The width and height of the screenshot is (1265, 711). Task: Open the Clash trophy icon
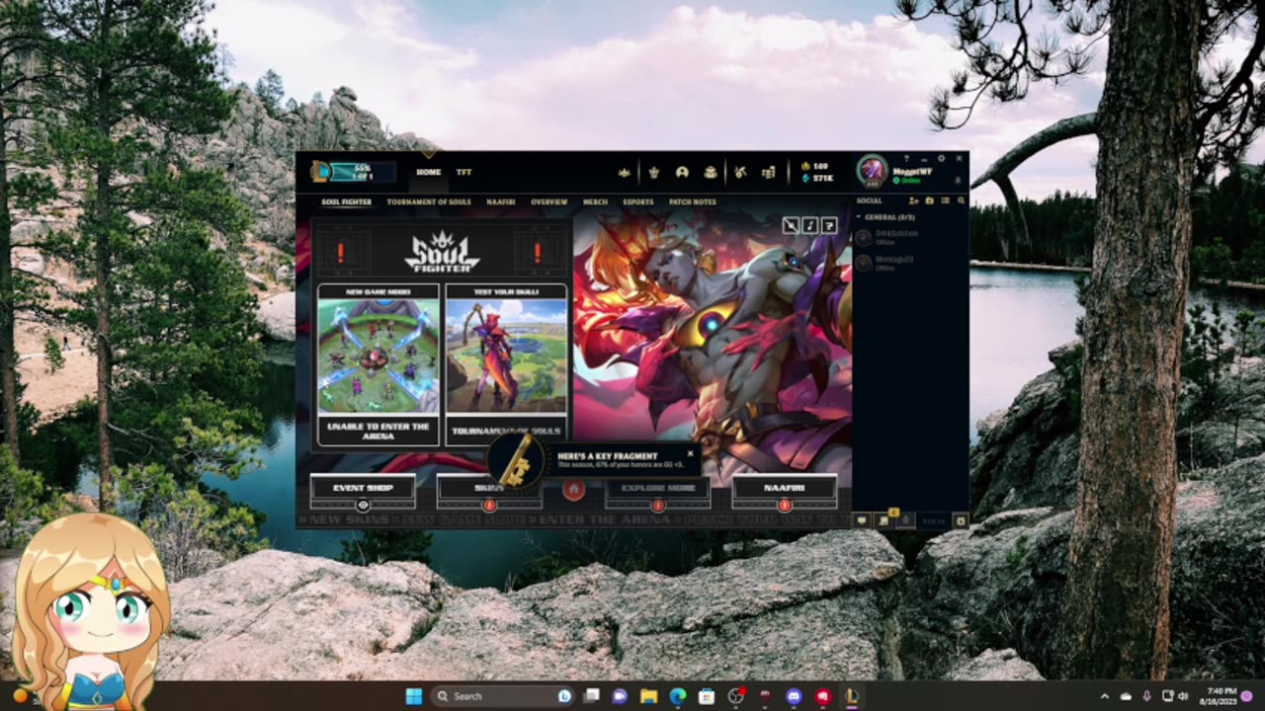tap(653, 172)
